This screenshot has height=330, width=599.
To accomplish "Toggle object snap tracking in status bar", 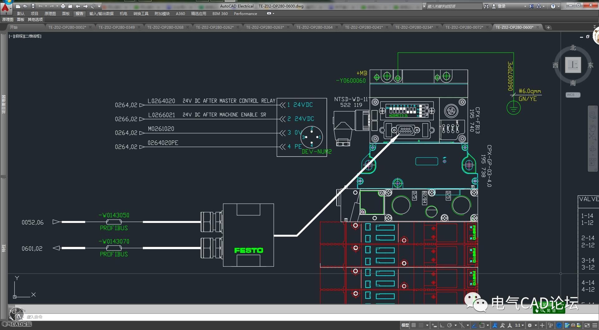I will (x=474, y=325).
